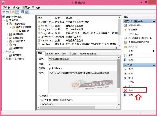Select the Microsoft folder in tree

[x=24, y=31]
